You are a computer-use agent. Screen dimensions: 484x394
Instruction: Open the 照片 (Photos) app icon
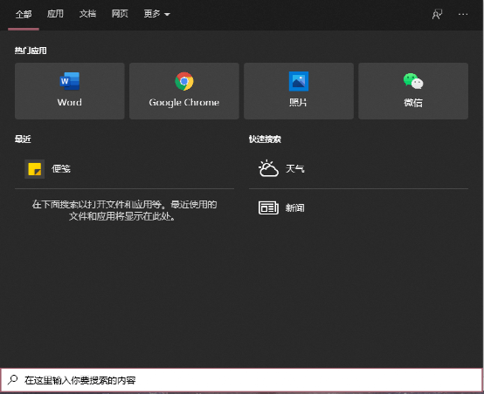tap(299, 81)
